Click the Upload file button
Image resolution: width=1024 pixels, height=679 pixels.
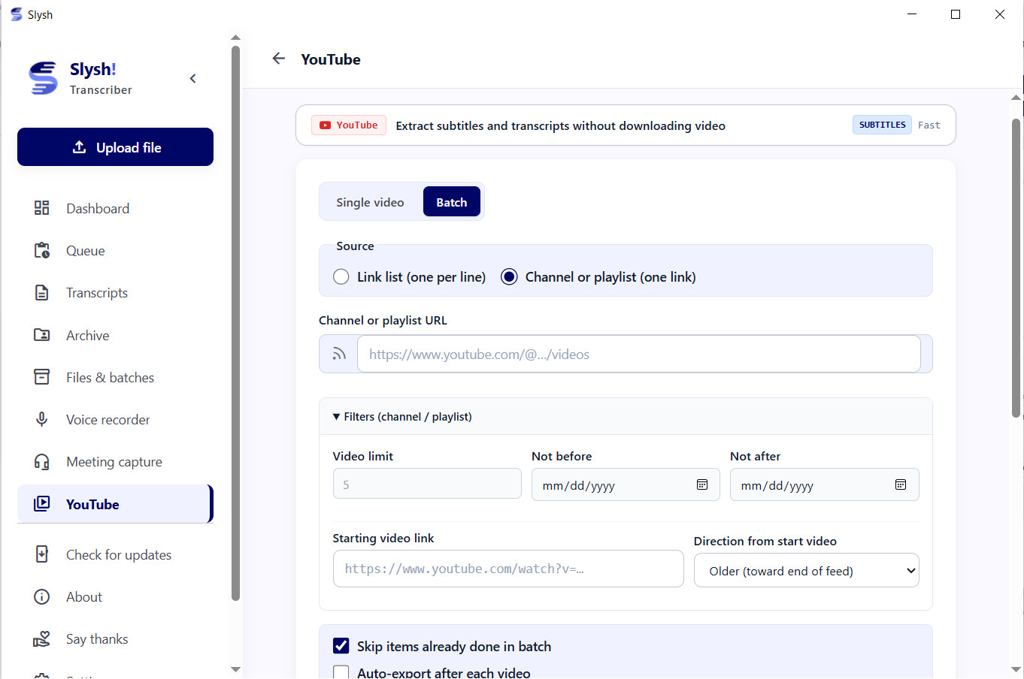pos(115,146)
